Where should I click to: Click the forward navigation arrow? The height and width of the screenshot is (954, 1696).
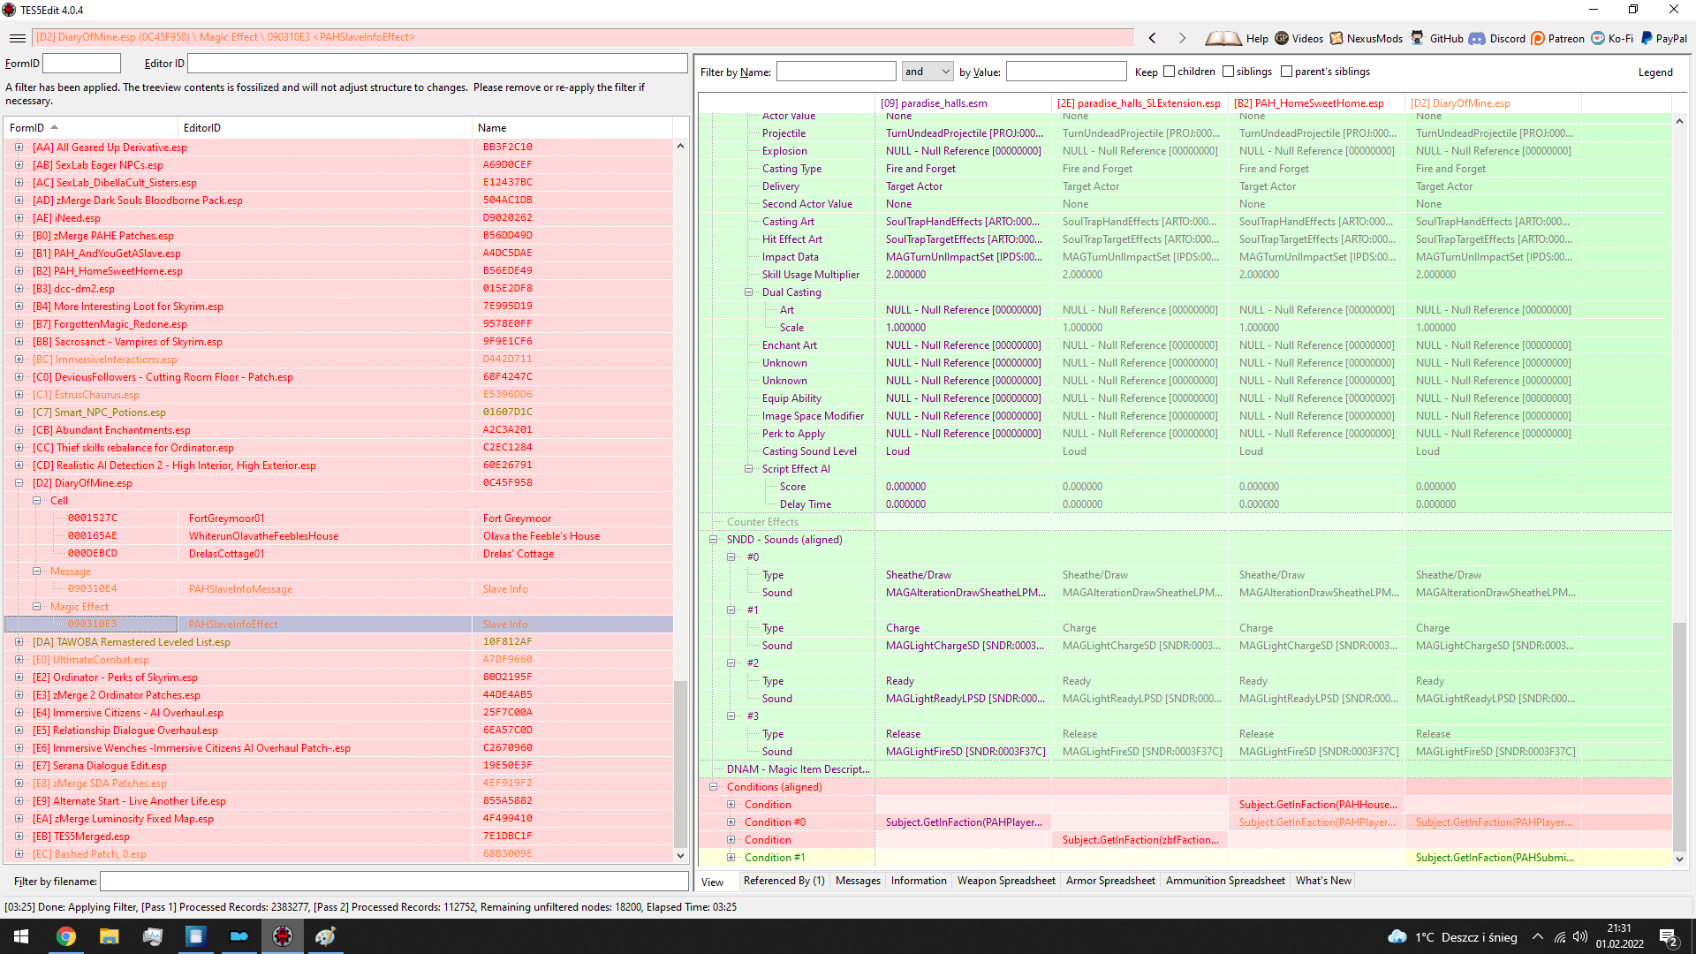coord(1182,38)
